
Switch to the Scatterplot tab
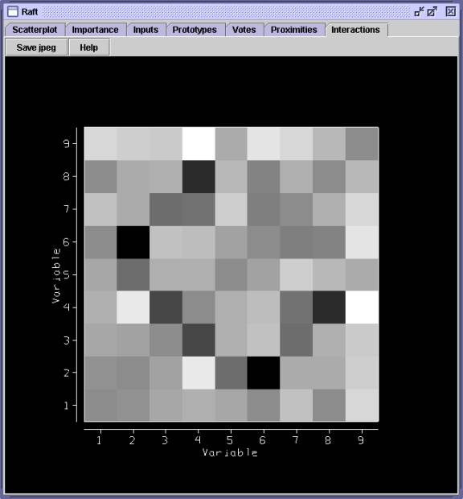tap(35, 30)
